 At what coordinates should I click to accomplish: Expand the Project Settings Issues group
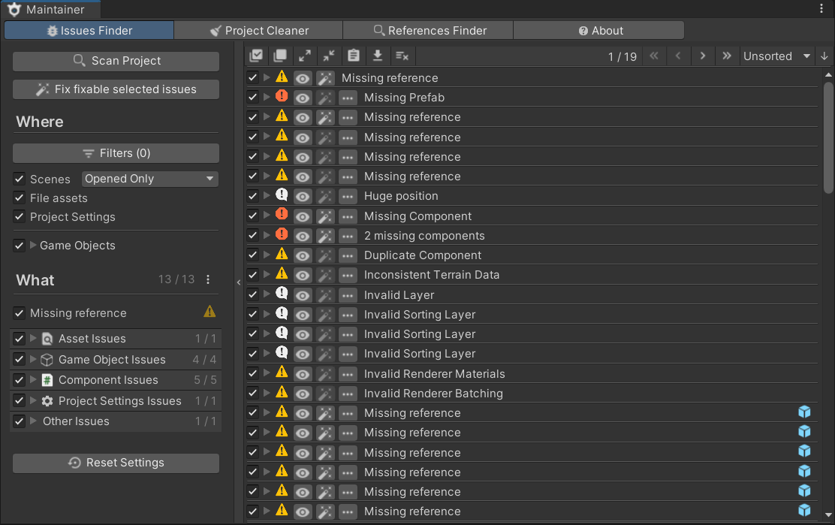[33, 400]
